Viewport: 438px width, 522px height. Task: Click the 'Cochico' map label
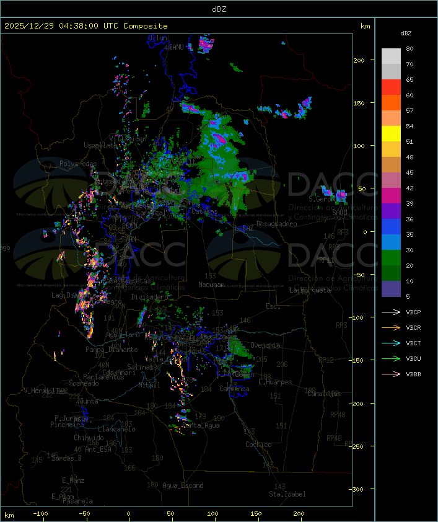point(258,445)
